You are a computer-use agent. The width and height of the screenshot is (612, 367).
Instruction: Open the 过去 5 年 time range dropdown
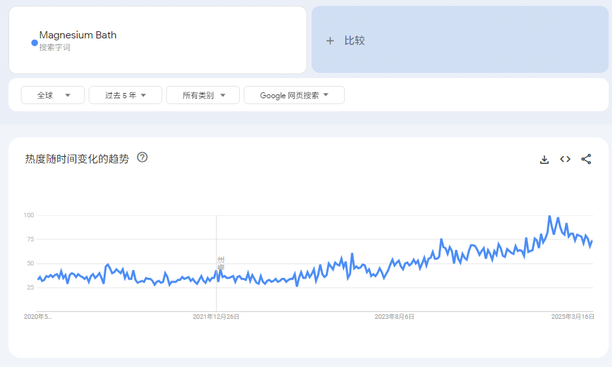125,95
